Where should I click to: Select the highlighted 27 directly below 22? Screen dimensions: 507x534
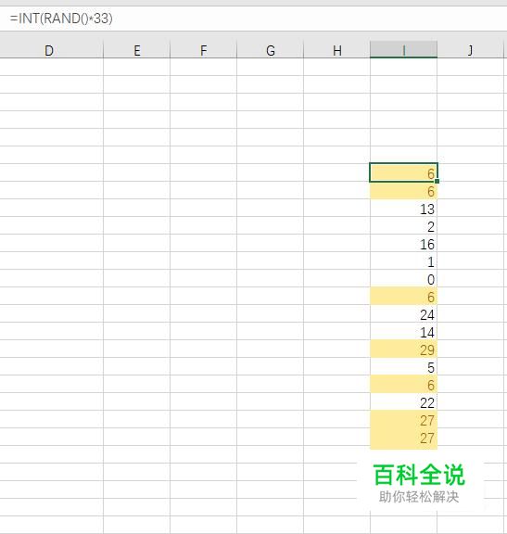coord(403,420)
